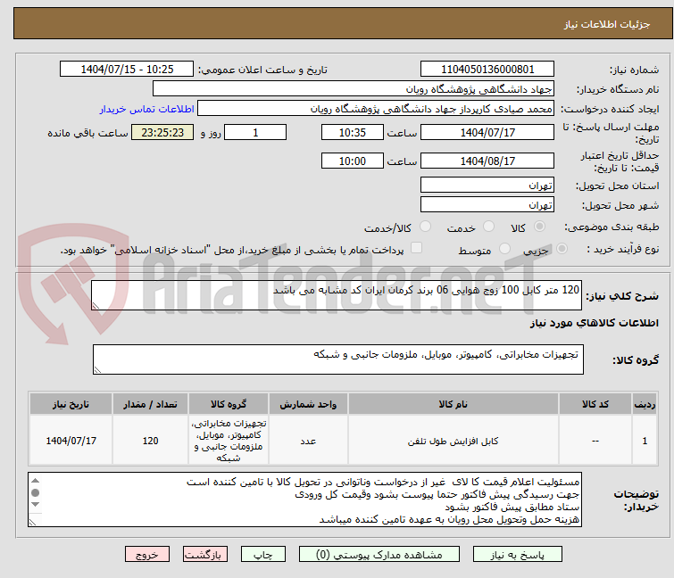Click the نام دستگاه خریدار field
Screen dimensions: 674x578
tap(354, 89)
